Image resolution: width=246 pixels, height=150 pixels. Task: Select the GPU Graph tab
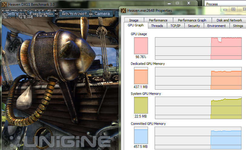tap(136, 25)
